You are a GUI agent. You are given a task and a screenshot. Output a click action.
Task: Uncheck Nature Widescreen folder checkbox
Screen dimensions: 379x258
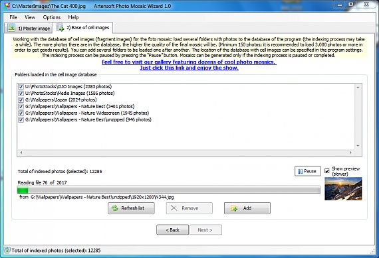[21, 113]
